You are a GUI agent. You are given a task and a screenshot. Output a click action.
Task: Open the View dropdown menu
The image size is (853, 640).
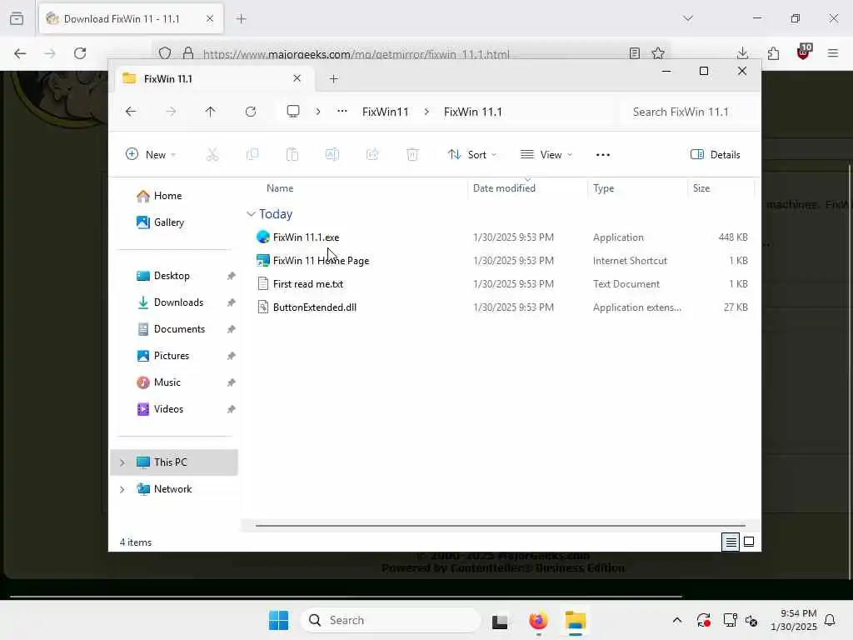[x=546, y=154]
